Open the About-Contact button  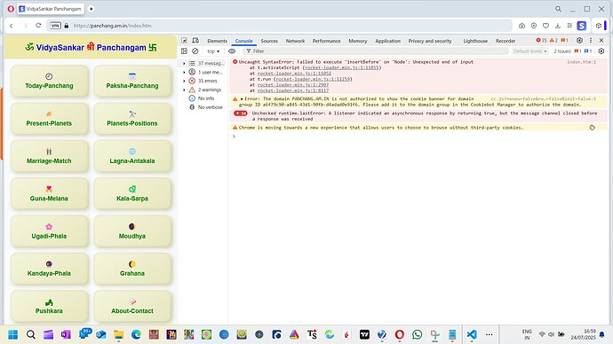[x=132, y=306]
